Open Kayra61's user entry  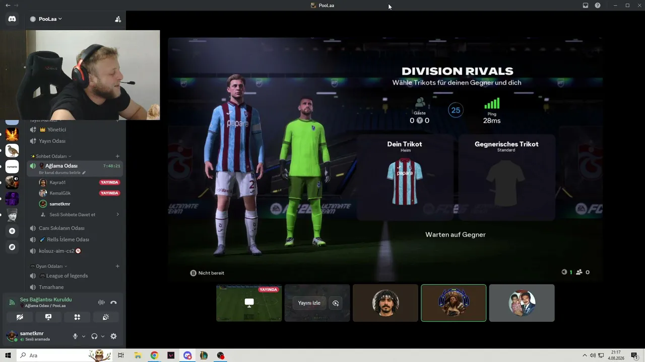(80, 183)
